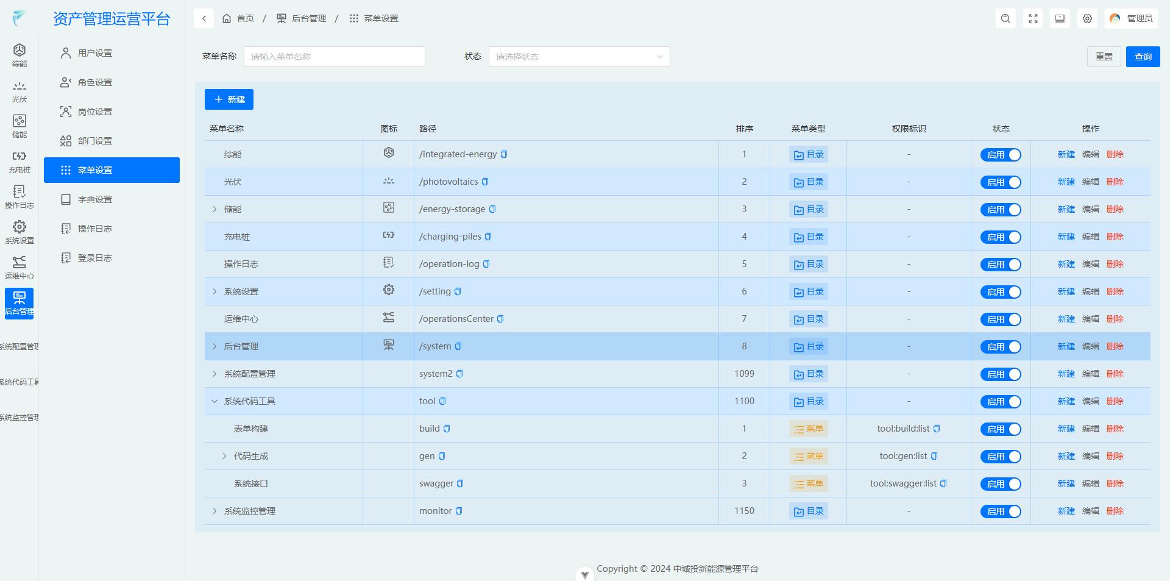The height and width of the screenshot is (581, 1170).
Task: Collapse the 系统代码工具 tree row
Action: pos(214,401)
